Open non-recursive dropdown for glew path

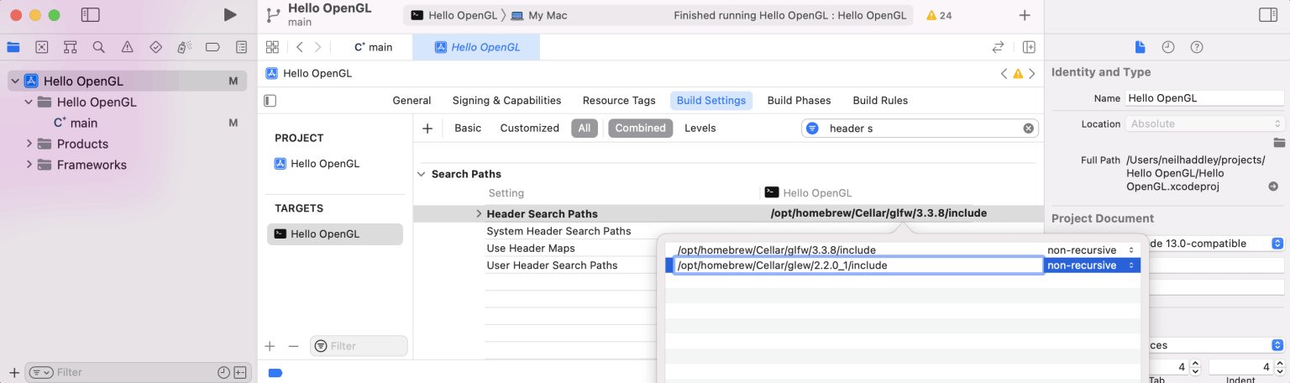1091,265
